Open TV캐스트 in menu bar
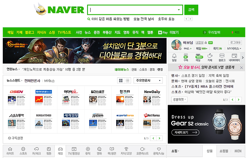Image resolution: width=247 pixels, height=158 pixels. [64, 33]
